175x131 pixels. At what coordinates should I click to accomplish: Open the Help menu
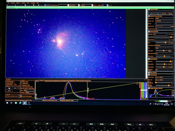pos(38,3)
